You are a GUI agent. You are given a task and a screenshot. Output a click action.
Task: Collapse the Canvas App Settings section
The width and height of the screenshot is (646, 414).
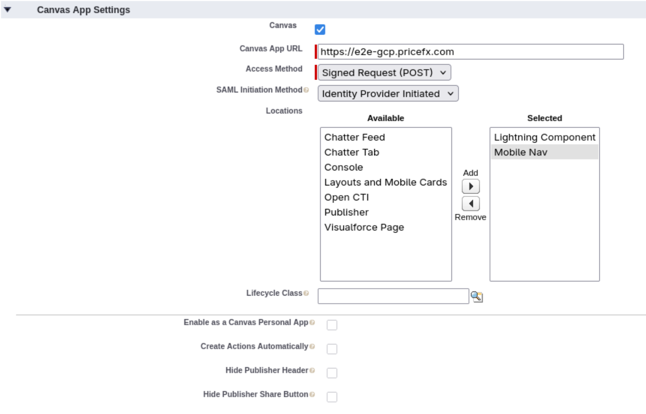[7, 10]
